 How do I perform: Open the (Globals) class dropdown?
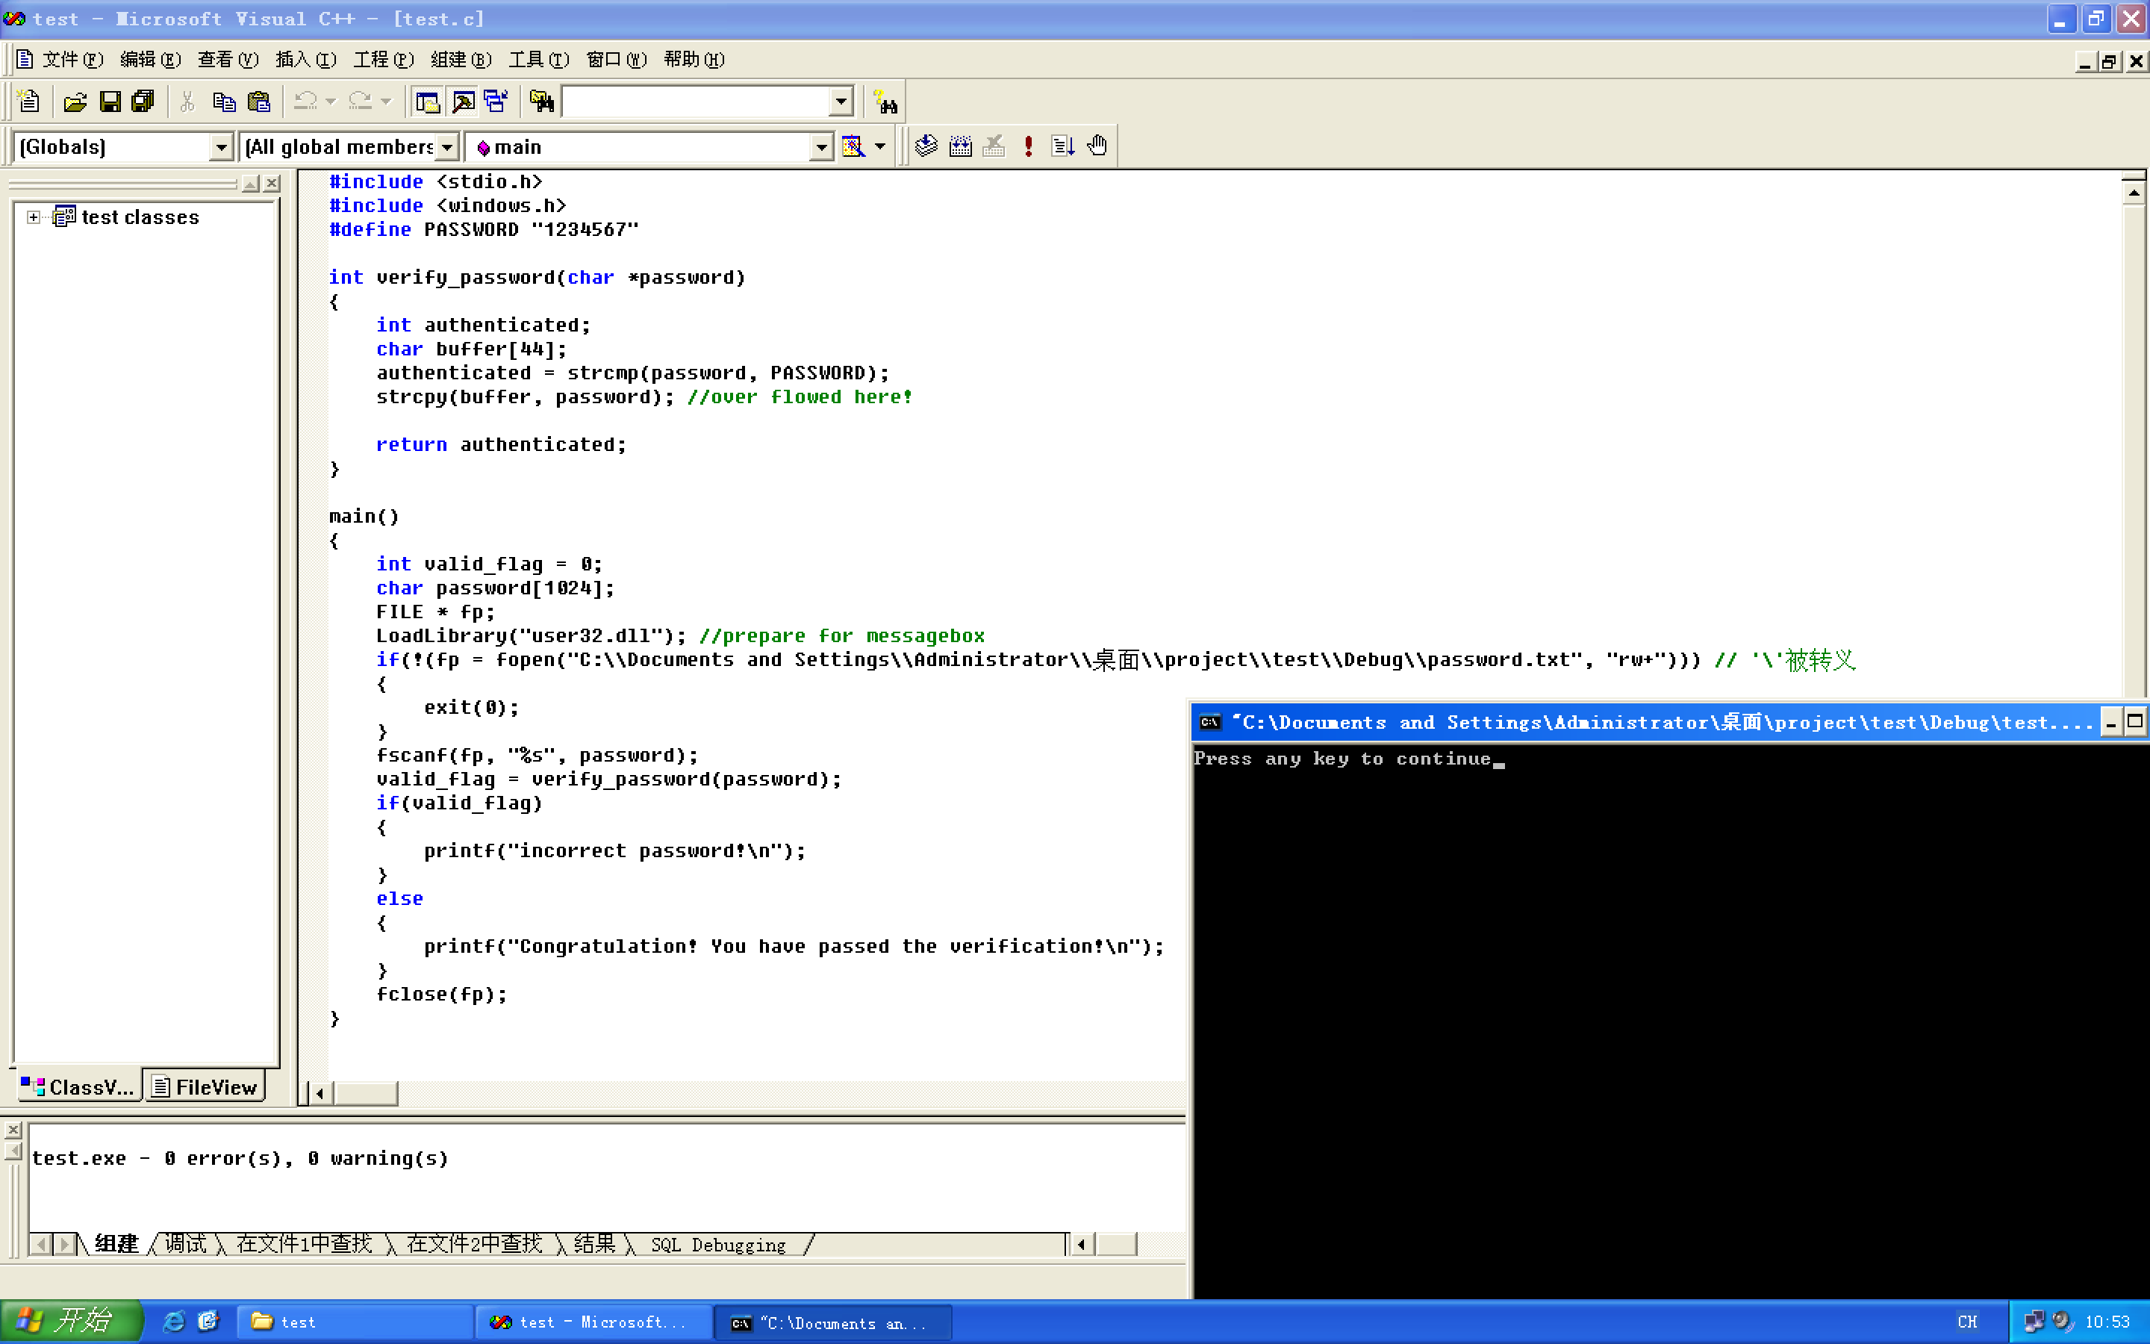(220, 148)
